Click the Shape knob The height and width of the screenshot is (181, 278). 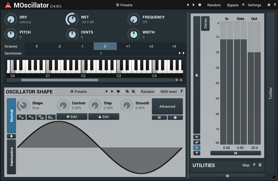click(23, 105)
